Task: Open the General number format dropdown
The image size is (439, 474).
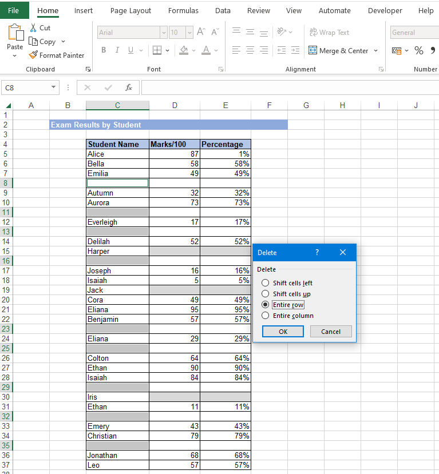Action: point(414,33)
